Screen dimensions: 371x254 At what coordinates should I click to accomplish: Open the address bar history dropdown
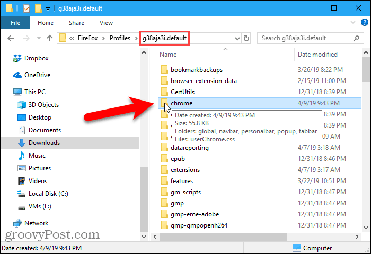coord(237,38)
